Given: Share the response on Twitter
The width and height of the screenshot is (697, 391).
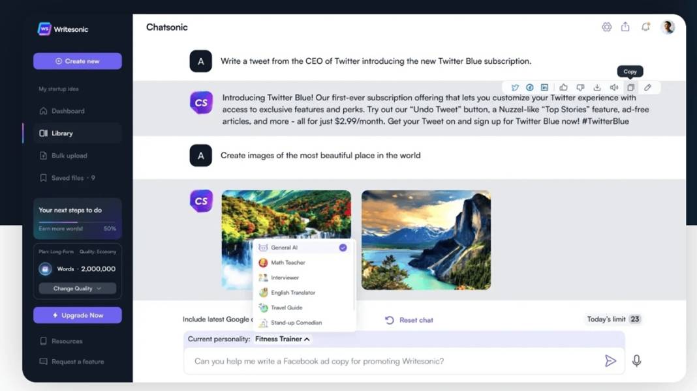Looking at the screenshot, I should point(515,87).
